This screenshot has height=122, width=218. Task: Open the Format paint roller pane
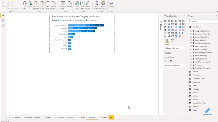click(172, 40)
